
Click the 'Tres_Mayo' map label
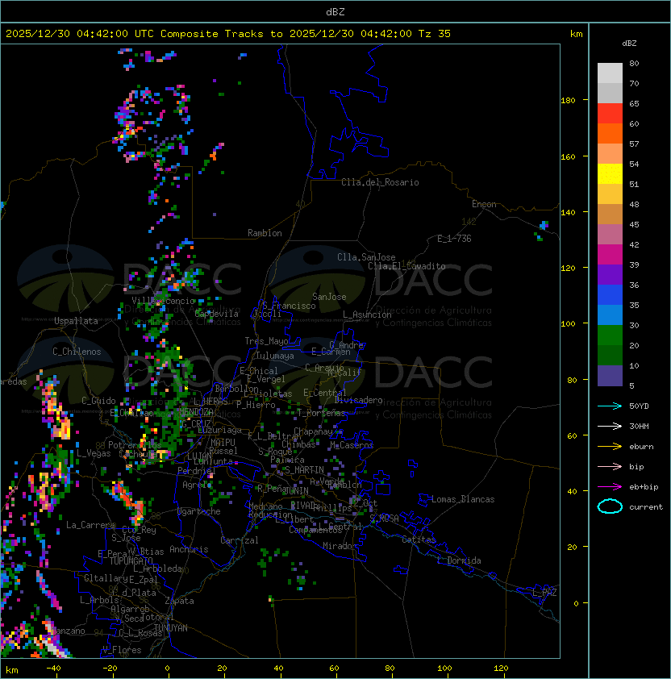(x=266, y=341)
